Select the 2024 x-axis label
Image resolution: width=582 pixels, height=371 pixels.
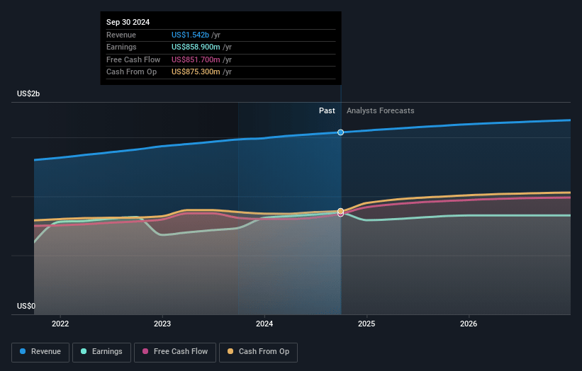tap(264, 324)
